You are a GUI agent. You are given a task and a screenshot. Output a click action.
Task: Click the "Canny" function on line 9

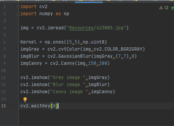coord(68,63)
